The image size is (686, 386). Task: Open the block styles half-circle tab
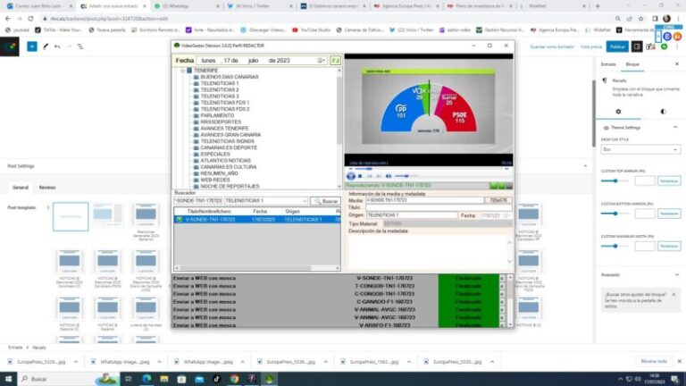[x=663, y=112]
